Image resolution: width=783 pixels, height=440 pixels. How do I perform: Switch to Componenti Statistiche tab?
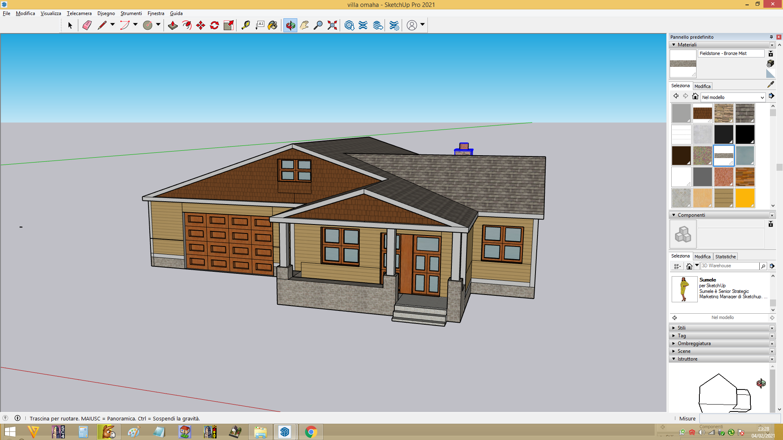725,257
